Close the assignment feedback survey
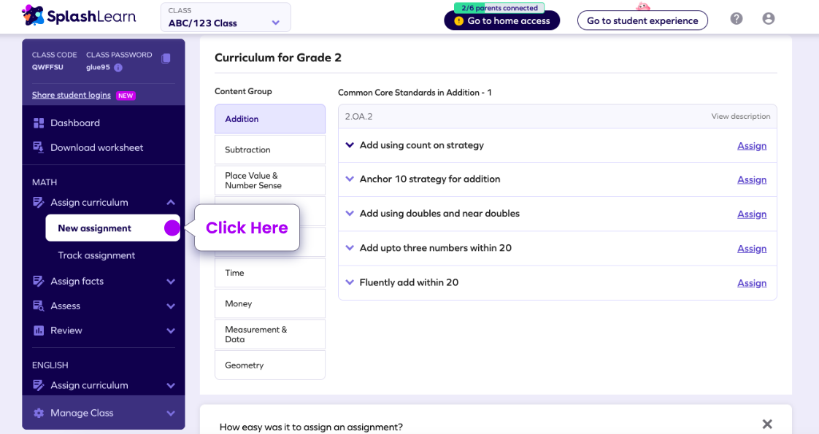Viewport: 819px width, 434px height. point(767,424)
